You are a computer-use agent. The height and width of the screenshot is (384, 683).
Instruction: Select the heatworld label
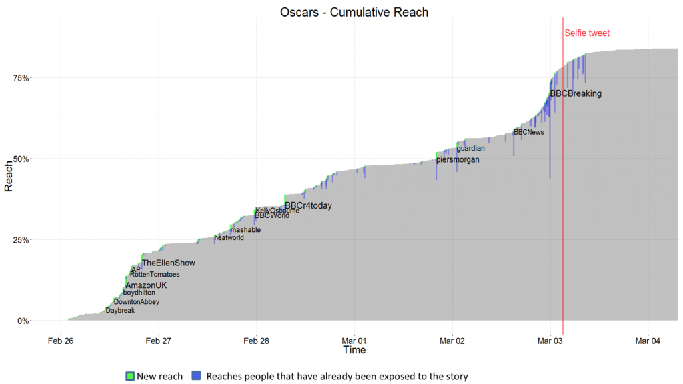[229, 238]
